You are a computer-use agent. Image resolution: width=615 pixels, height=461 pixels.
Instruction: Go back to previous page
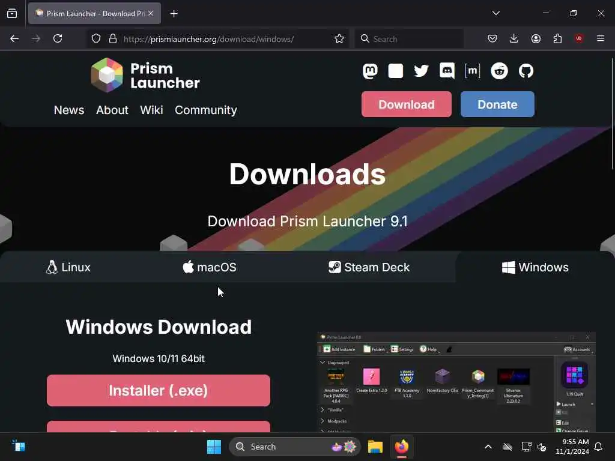pos(14,38)
